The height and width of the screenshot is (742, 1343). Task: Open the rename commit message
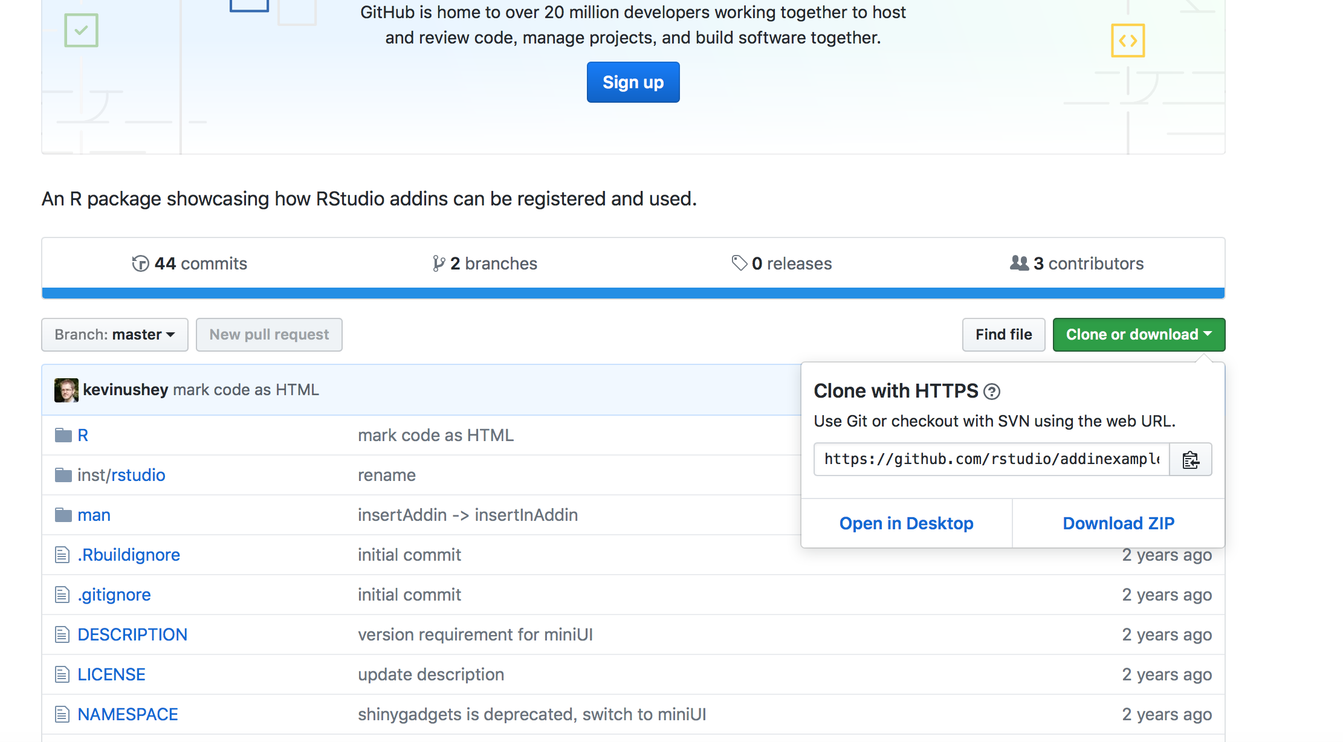pyautogui.click(x=387, y=475)
